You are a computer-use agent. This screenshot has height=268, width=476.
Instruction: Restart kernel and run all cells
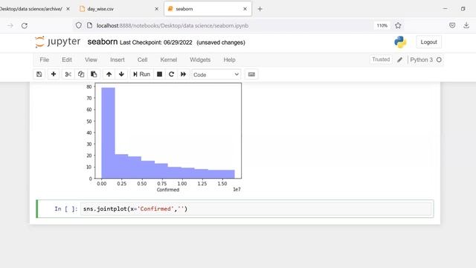point(184,74)
